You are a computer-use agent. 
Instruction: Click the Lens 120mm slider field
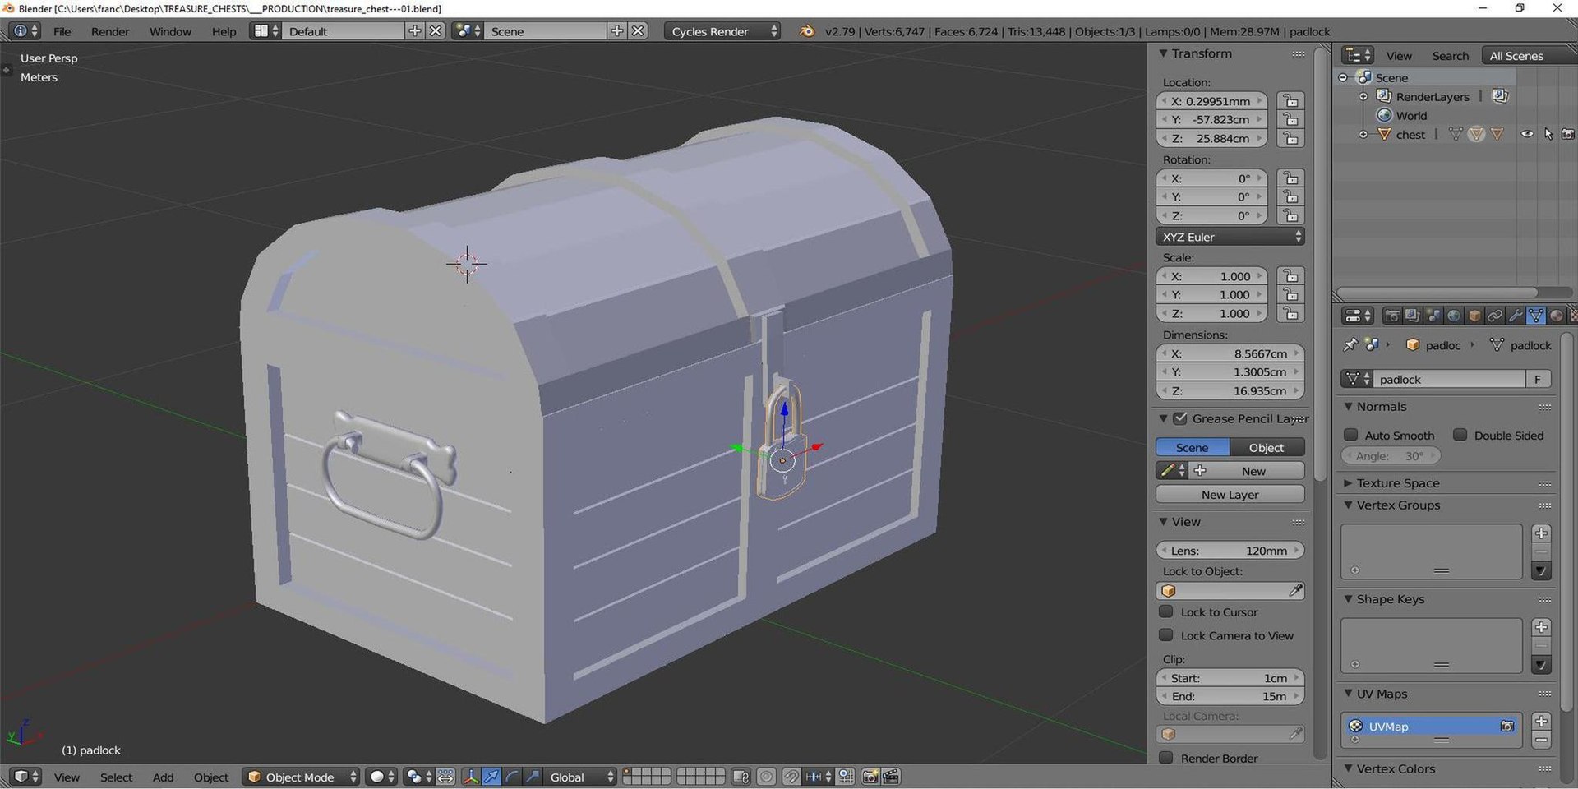click(1230, 551)
